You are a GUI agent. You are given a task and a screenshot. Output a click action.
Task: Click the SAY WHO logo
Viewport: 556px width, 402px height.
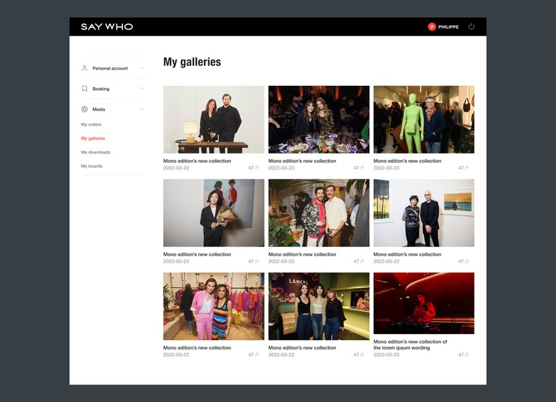point(107,27)
